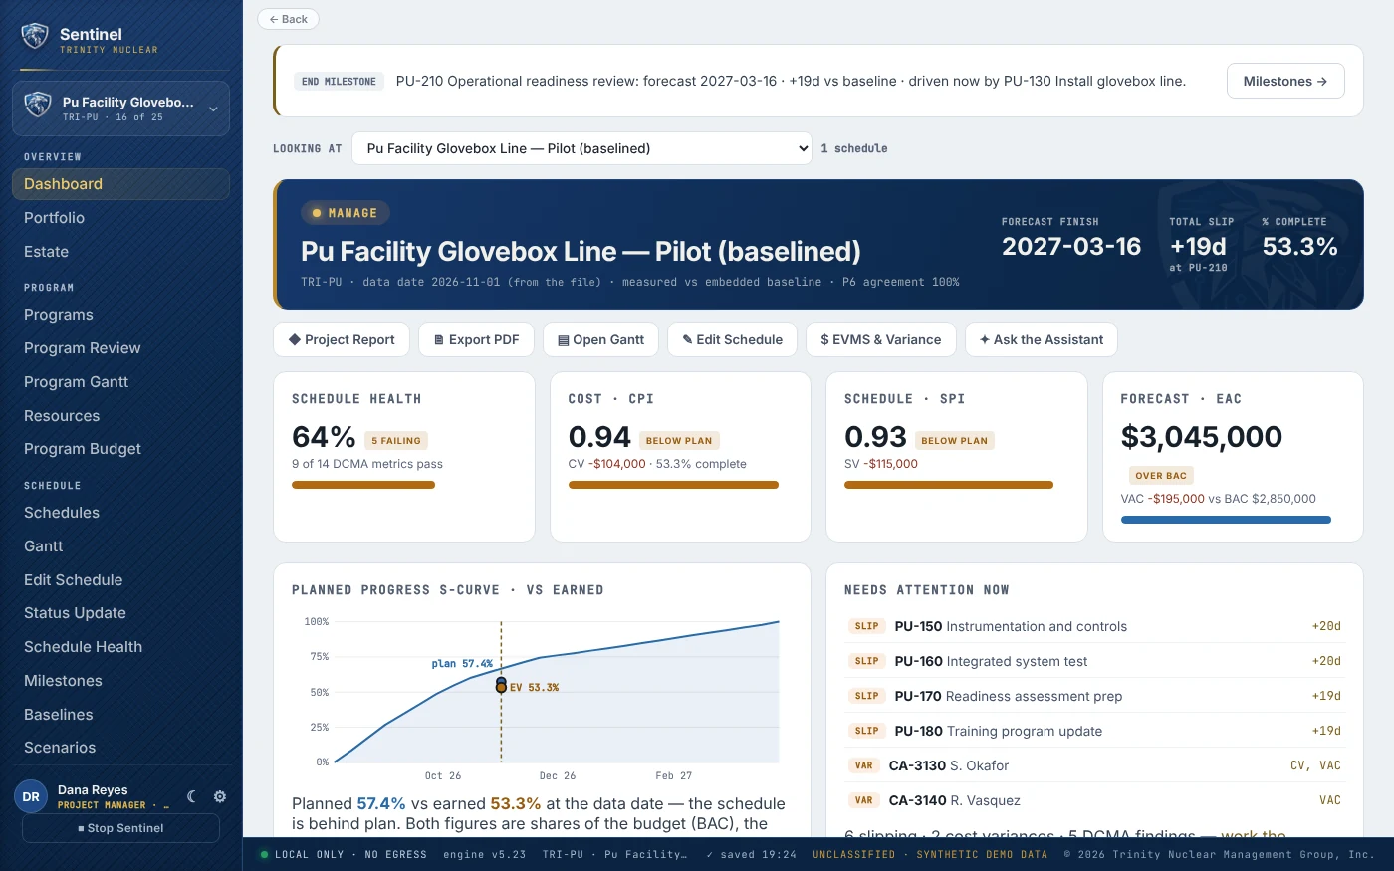
Task: Open Status Update
Action: [x=120, y=613]
